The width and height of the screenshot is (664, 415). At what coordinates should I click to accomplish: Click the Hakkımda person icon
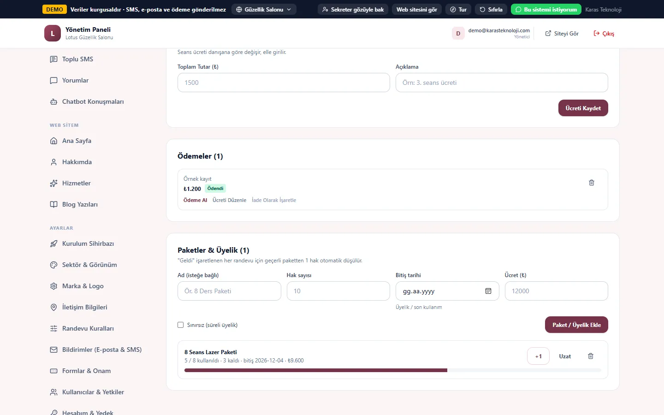[x=53, y=162]
